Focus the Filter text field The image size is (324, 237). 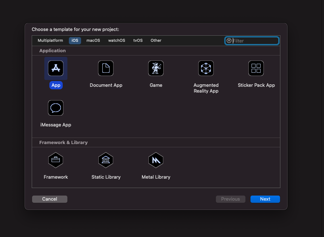[252, 41]
